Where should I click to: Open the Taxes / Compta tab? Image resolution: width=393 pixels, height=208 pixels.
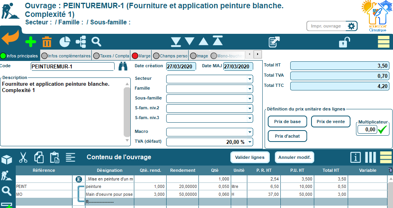click(111, 56)
